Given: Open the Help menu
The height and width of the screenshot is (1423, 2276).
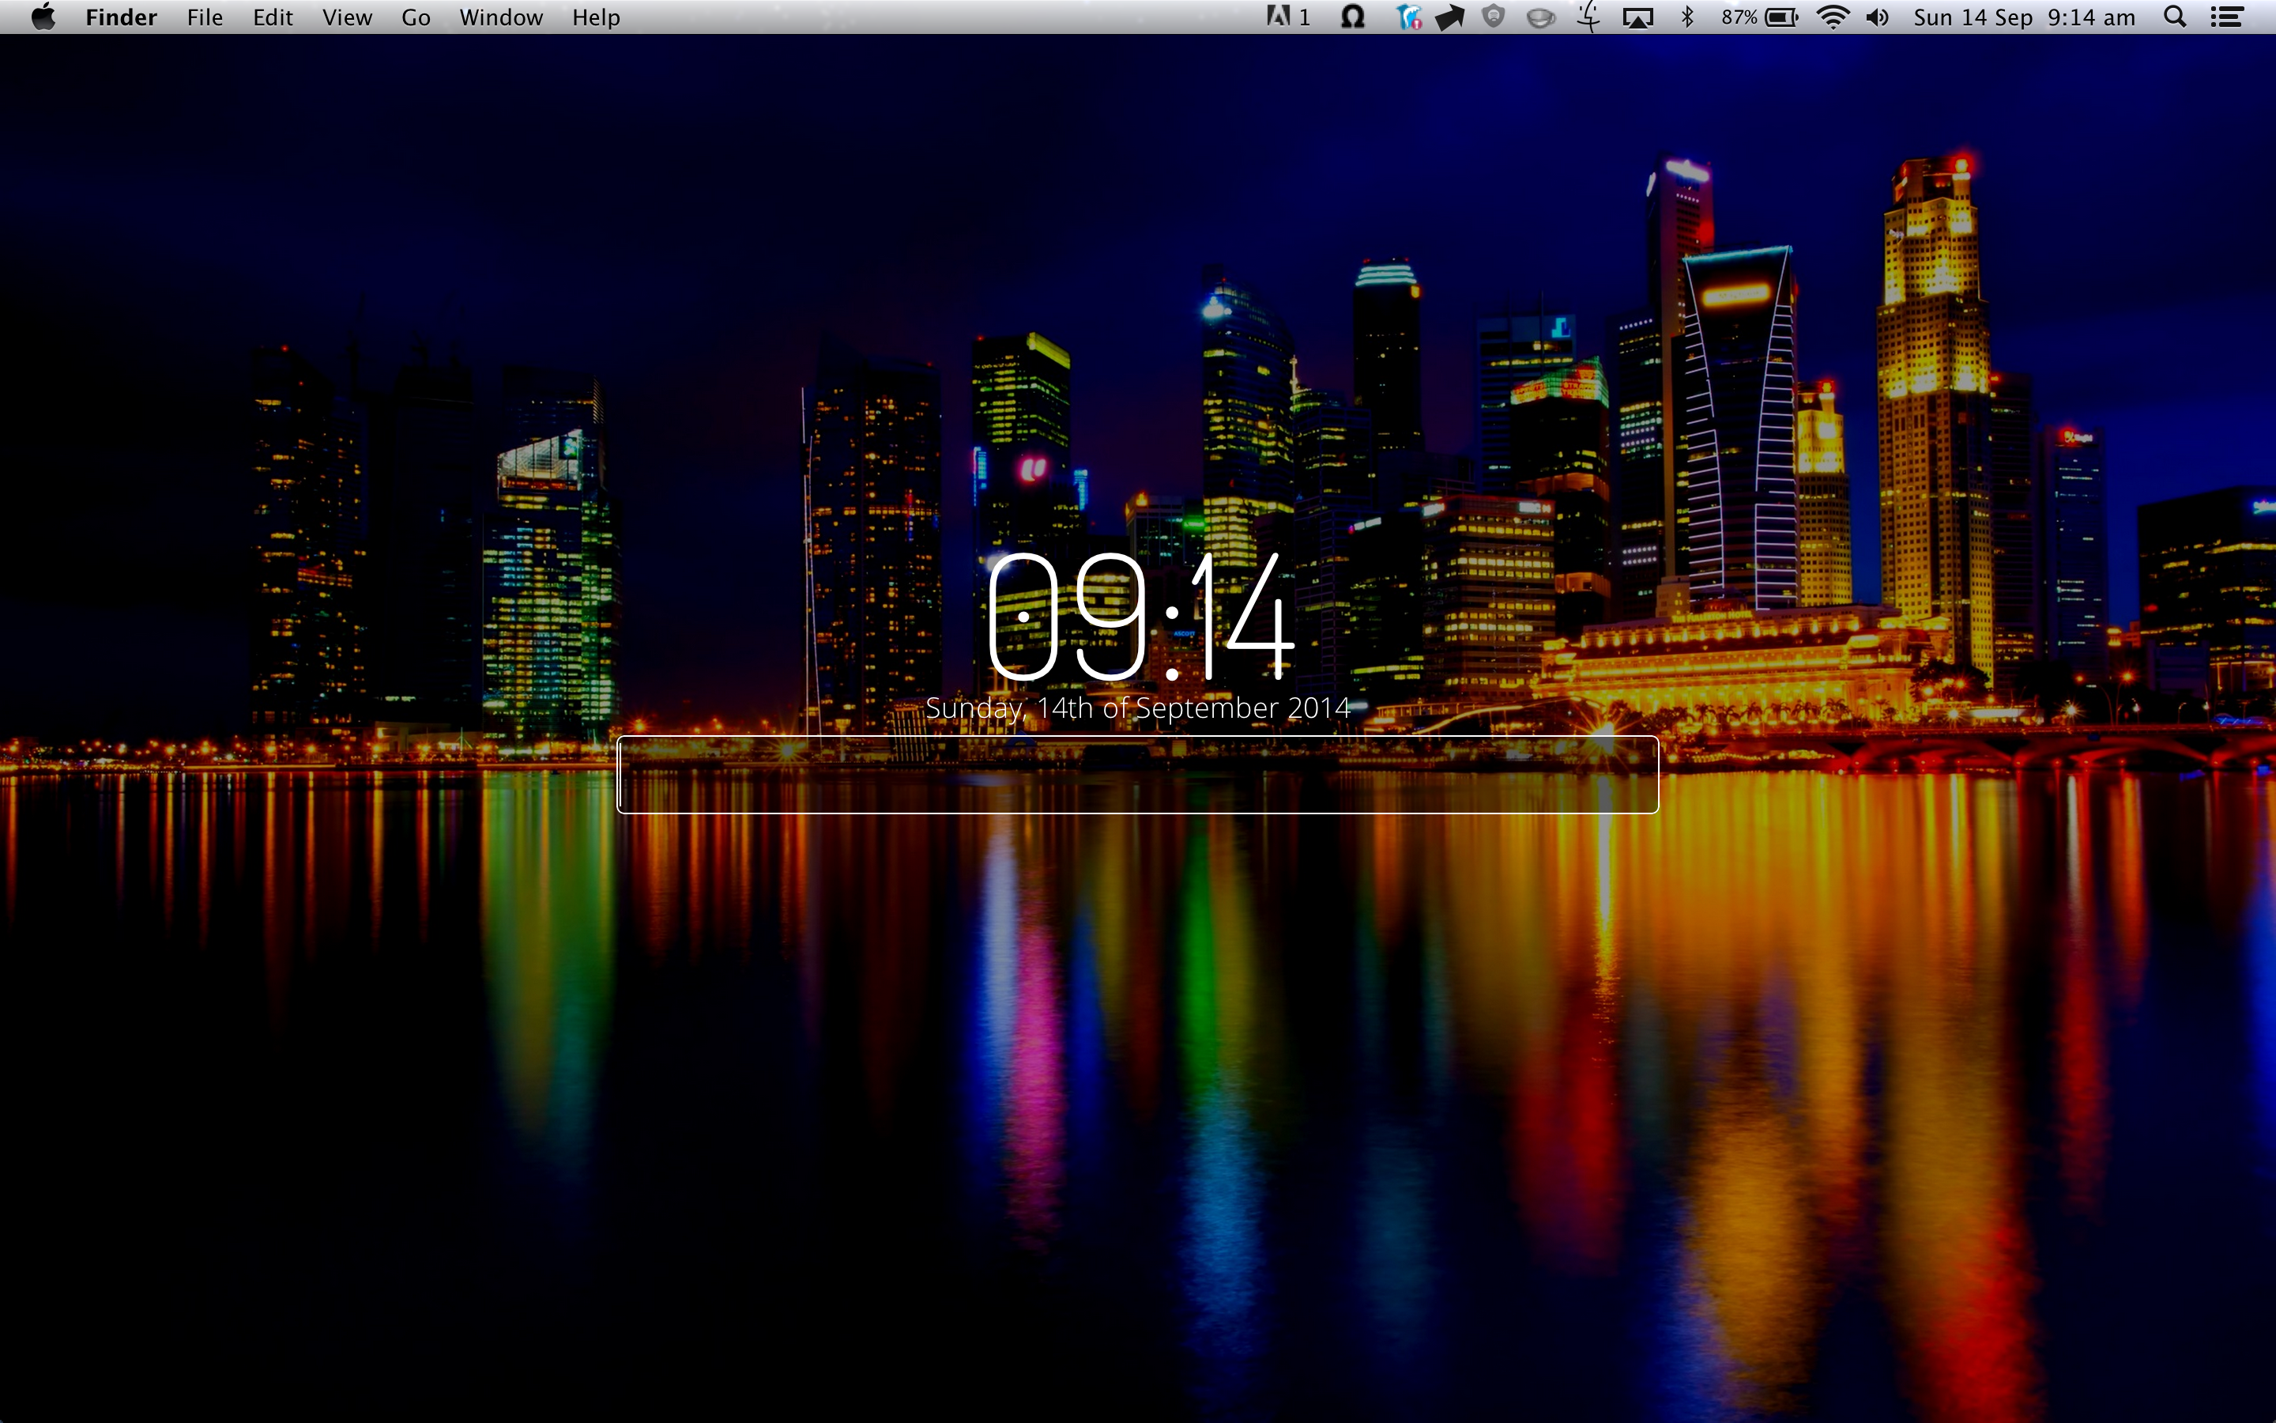Looking at the screenshot, I should coord(595,17).
